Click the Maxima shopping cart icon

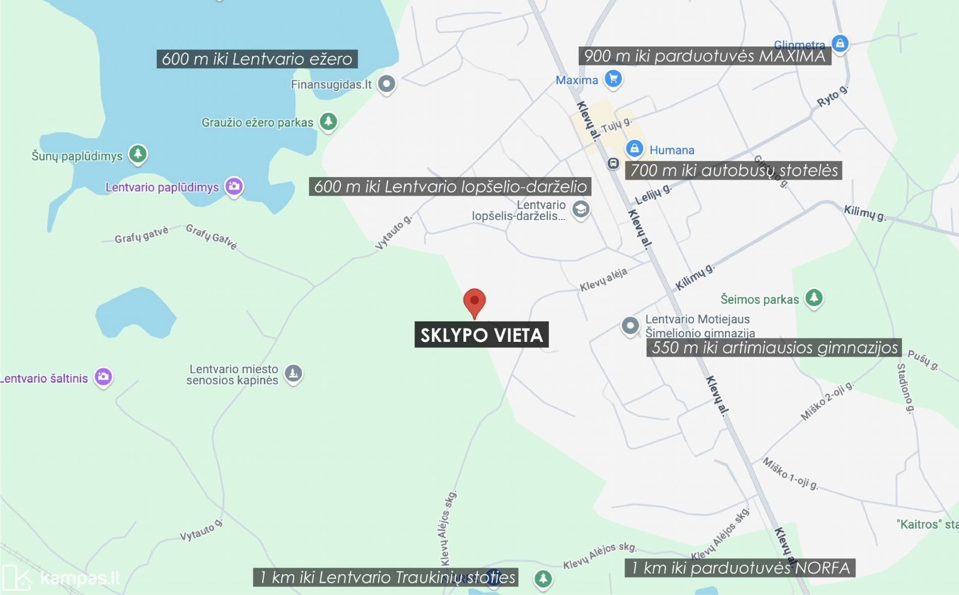point(613,79)
